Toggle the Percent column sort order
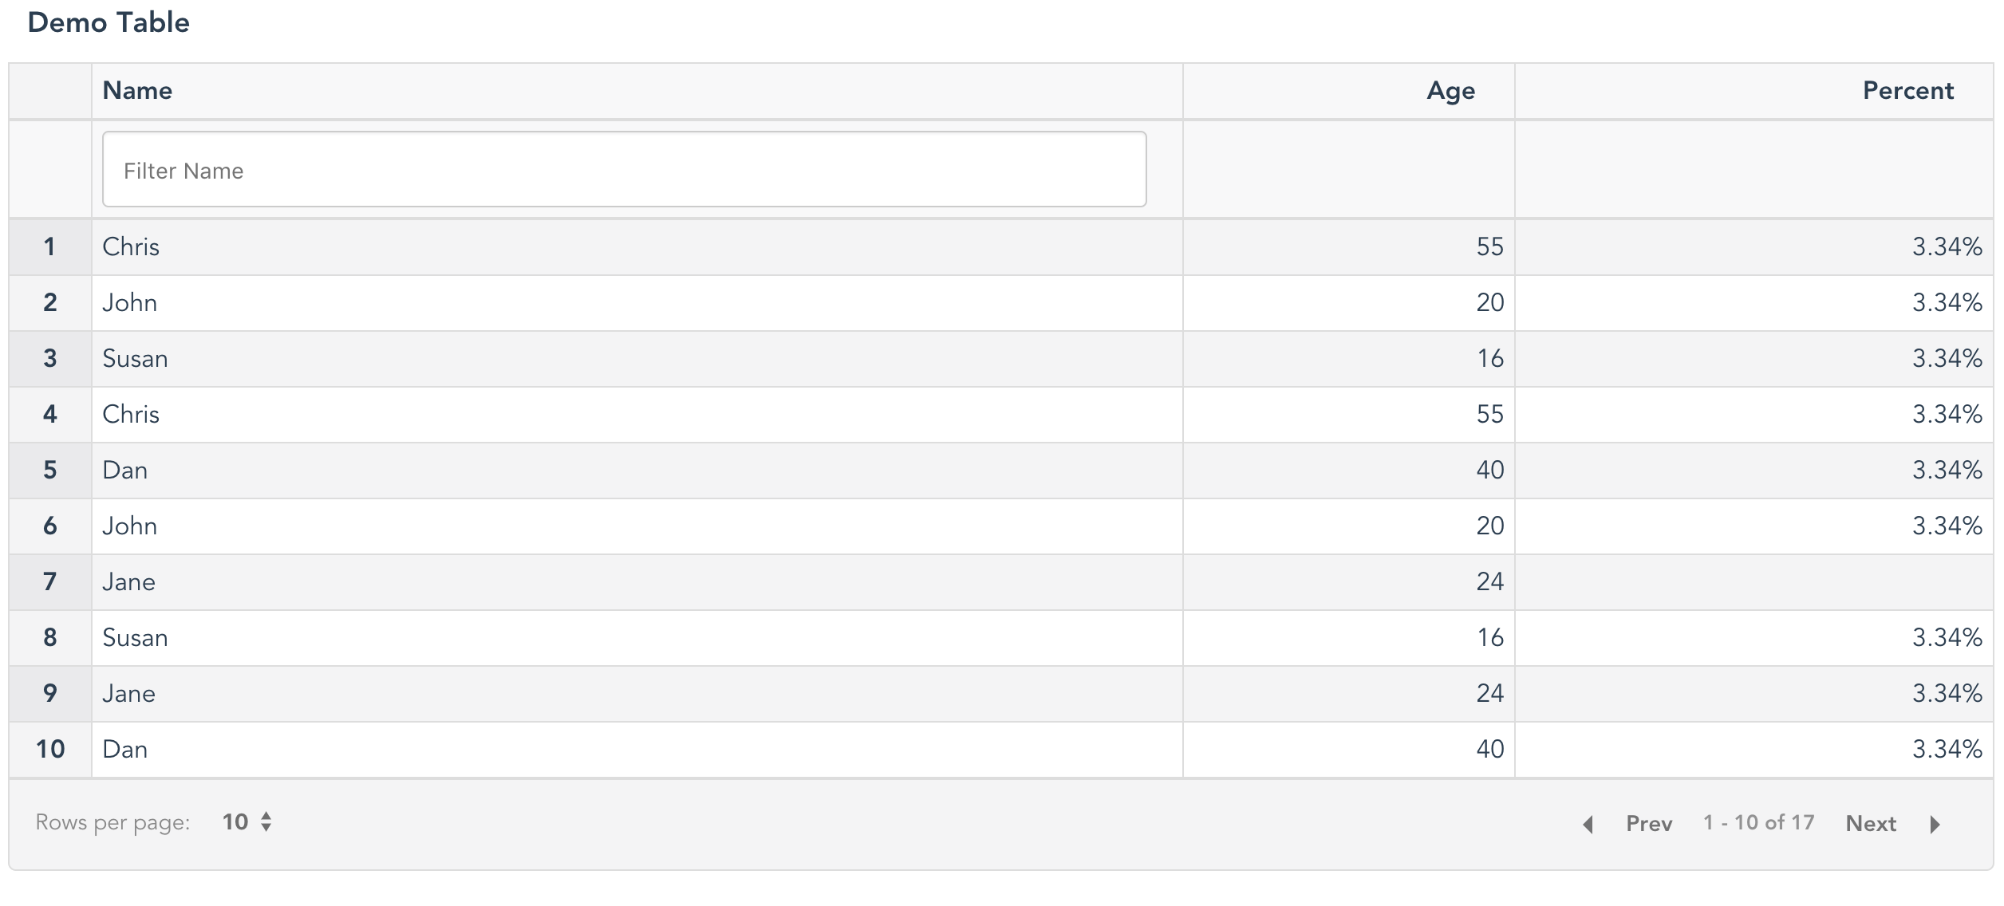Viewport: 2004px width, 906px height. tap(1904, 89)
